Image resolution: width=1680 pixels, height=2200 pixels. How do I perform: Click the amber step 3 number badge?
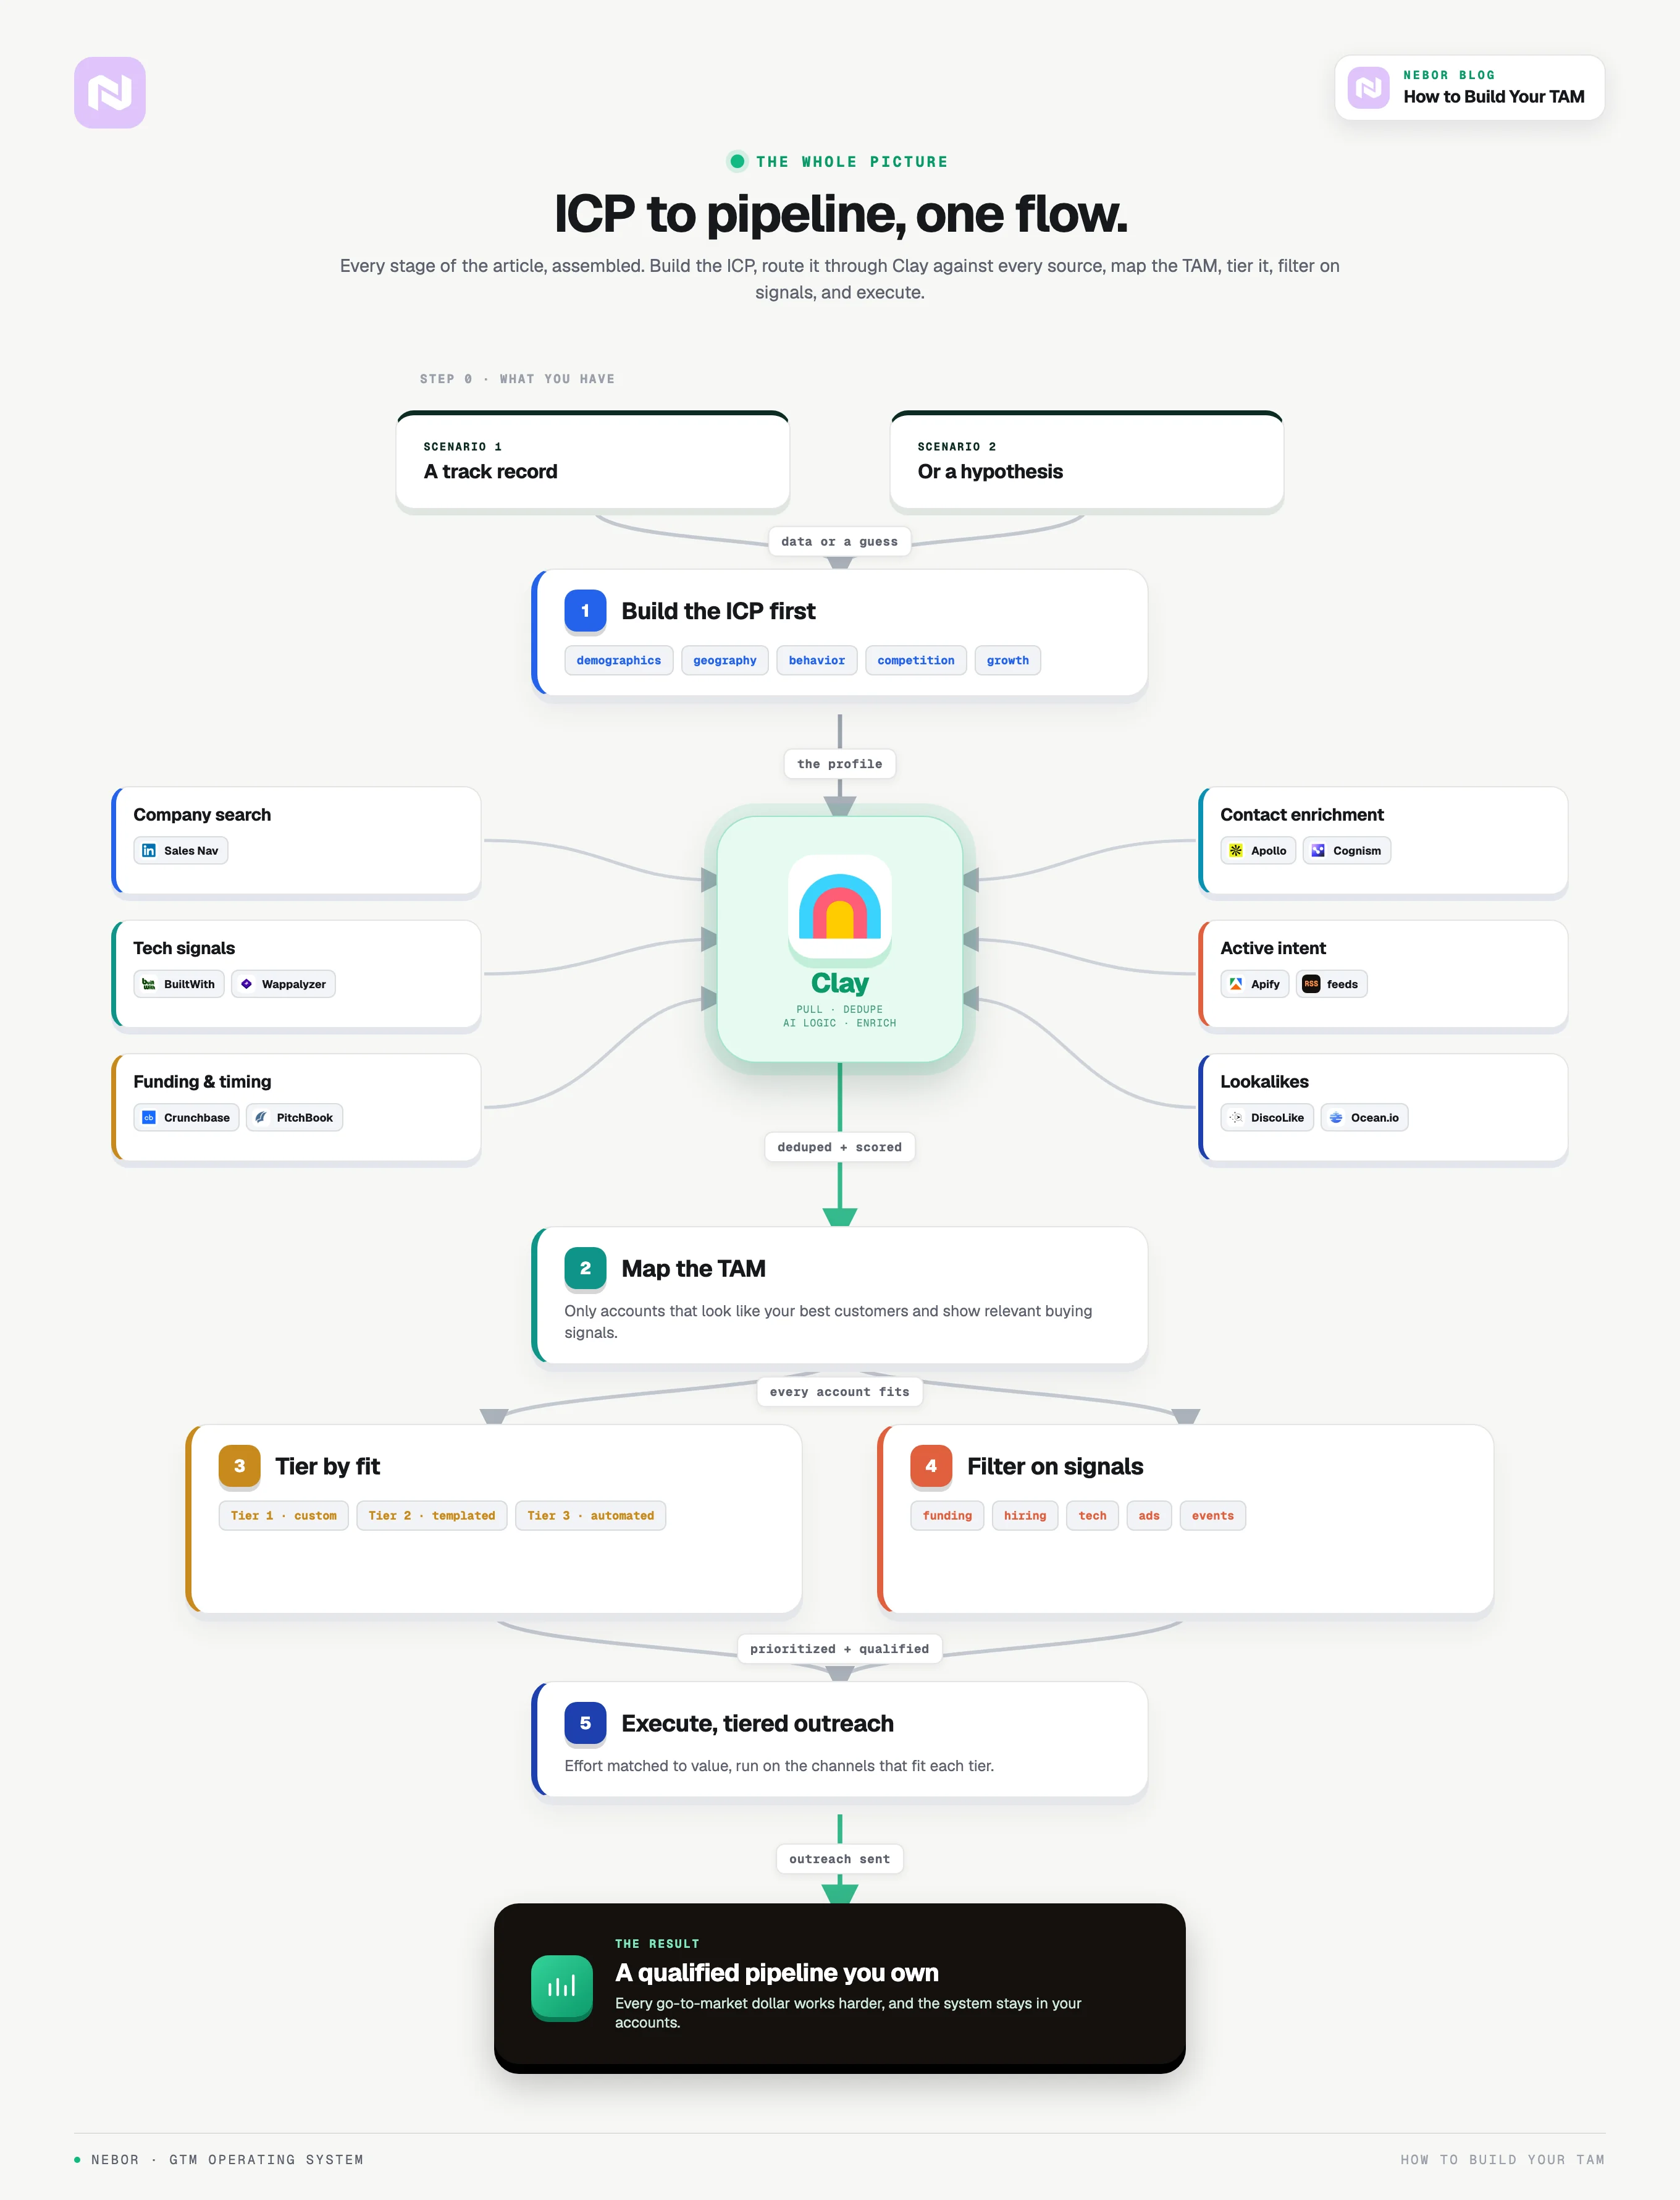(x=239, y=1466)
